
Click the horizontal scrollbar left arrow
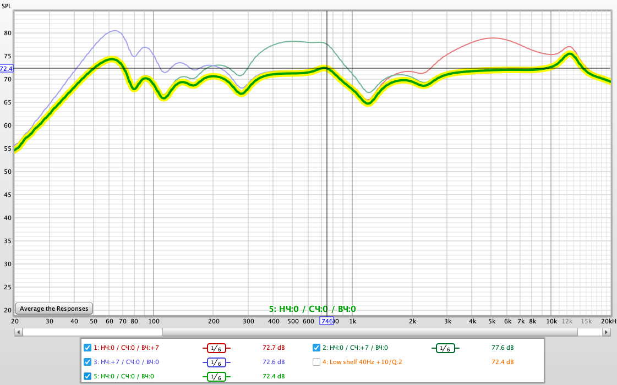pos(18,332)
